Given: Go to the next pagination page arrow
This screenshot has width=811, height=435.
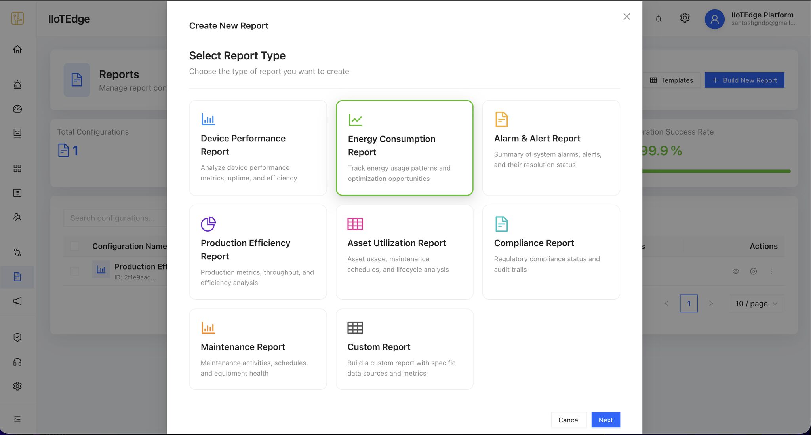Looking at the screenshot, I should click(711, 304).
